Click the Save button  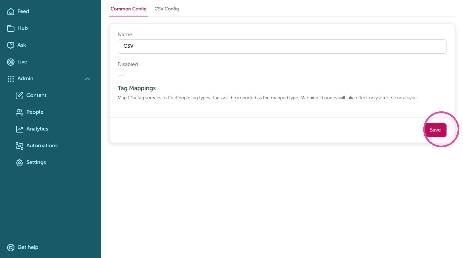[x=435, y=130]
